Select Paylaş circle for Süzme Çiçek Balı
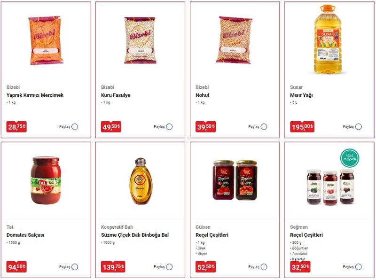 (169, 267)
